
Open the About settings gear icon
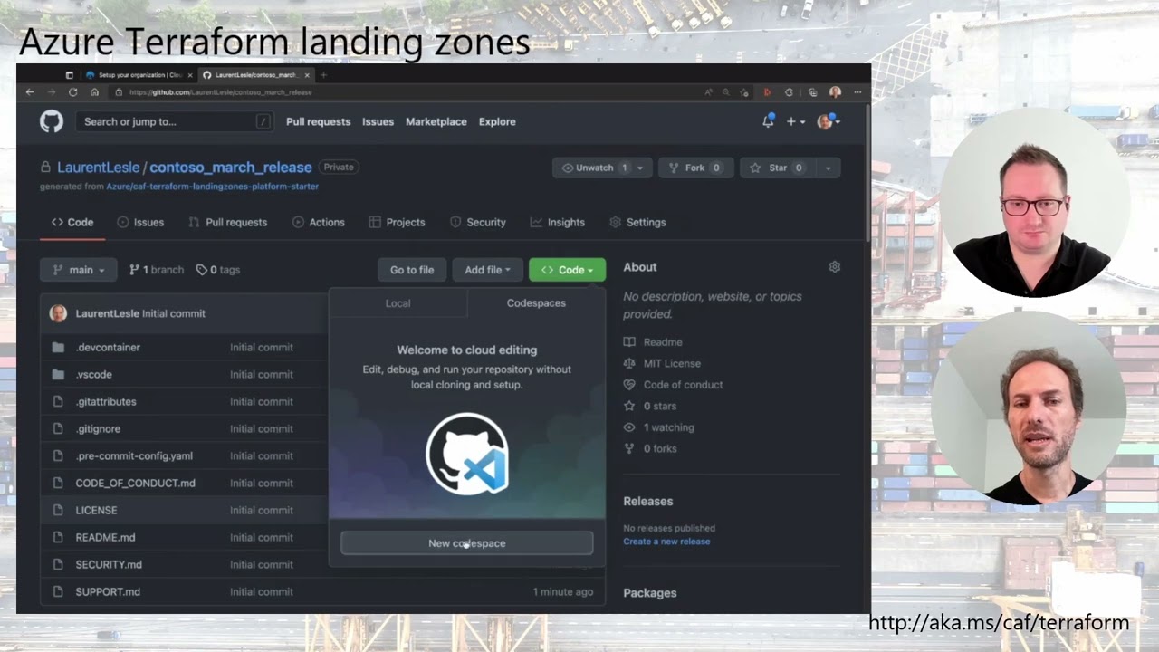tap(835, 267)
